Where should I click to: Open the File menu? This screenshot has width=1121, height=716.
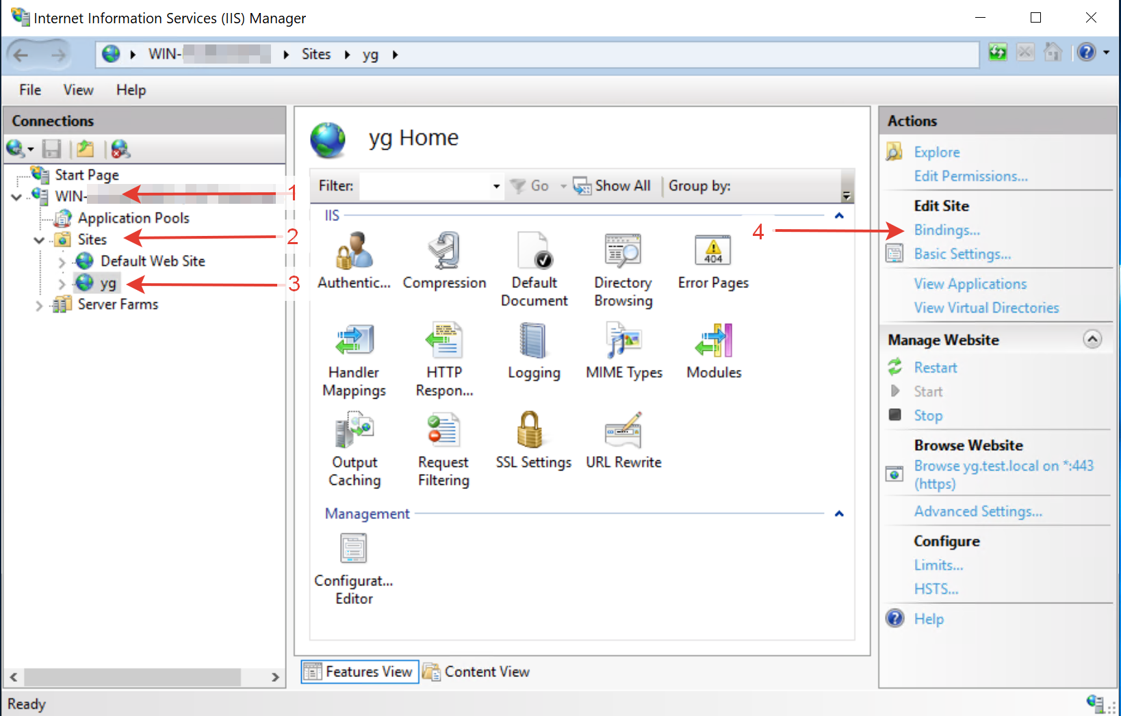click(30, 90)
